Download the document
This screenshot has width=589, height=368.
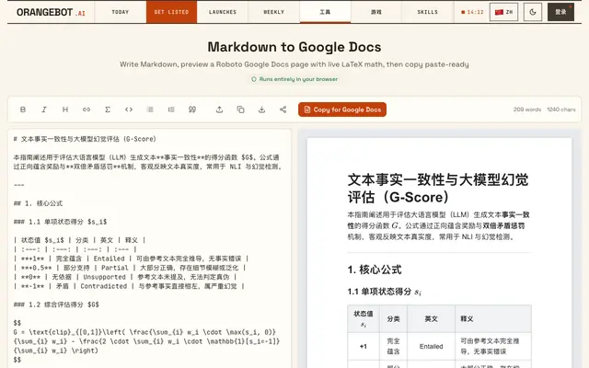click(x=261, y=109)
